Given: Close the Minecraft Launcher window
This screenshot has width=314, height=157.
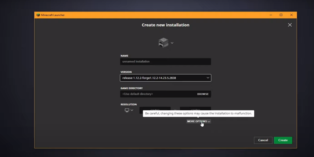Looking at the screenshot, I should click(291, 15).
